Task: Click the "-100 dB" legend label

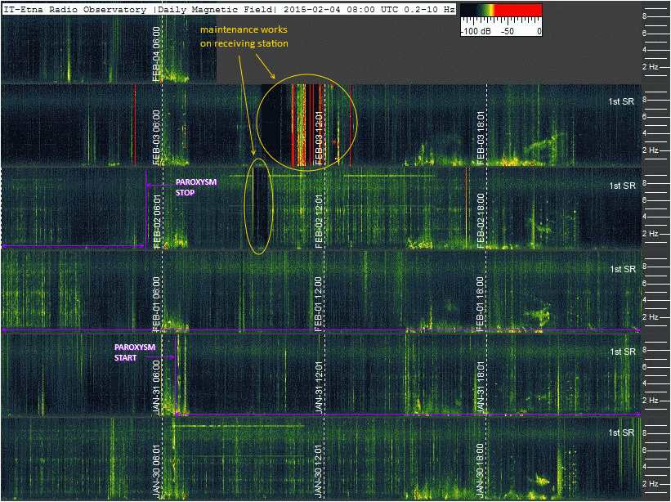Action: (476, 31)
